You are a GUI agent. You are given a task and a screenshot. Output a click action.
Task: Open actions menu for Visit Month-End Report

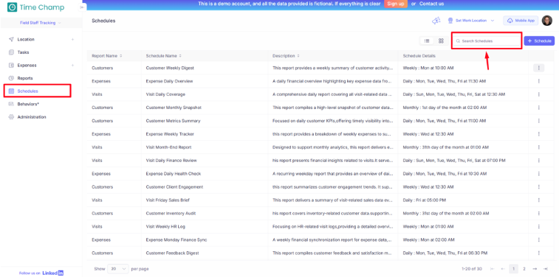click(x=538, y=147)
